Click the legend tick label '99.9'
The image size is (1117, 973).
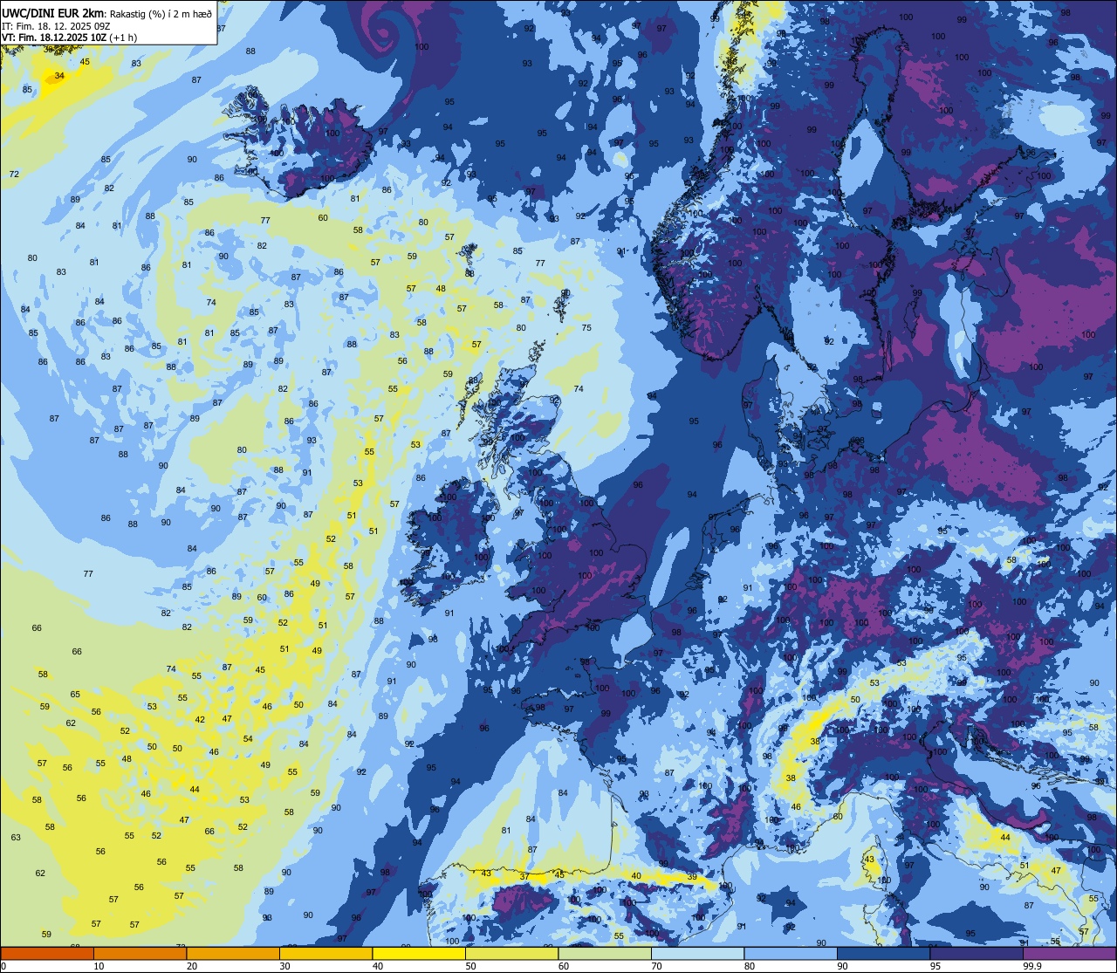[x=1033, y=966]
